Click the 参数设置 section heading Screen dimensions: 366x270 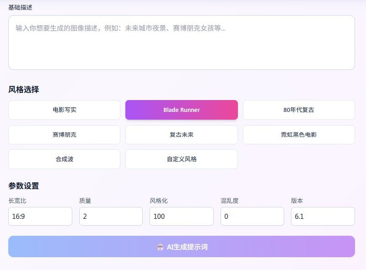[x=22, y=186]
